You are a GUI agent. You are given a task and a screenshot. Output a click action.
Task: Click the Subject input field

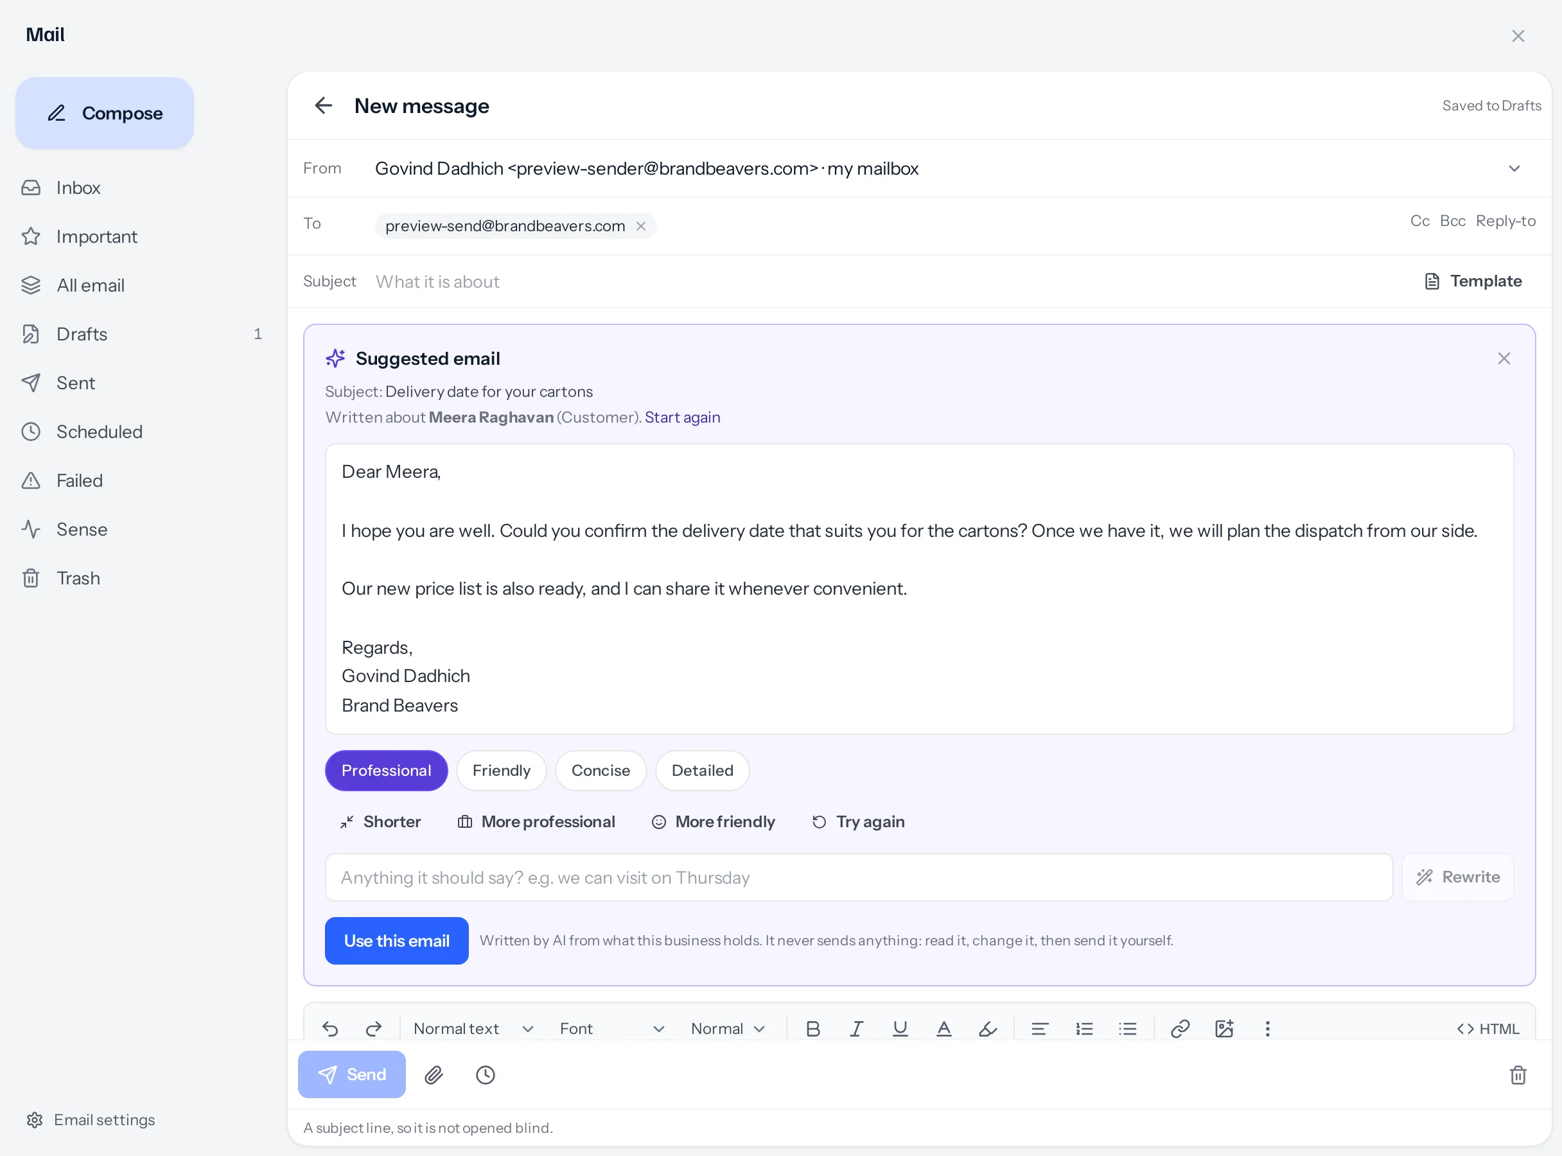point(889,281)
